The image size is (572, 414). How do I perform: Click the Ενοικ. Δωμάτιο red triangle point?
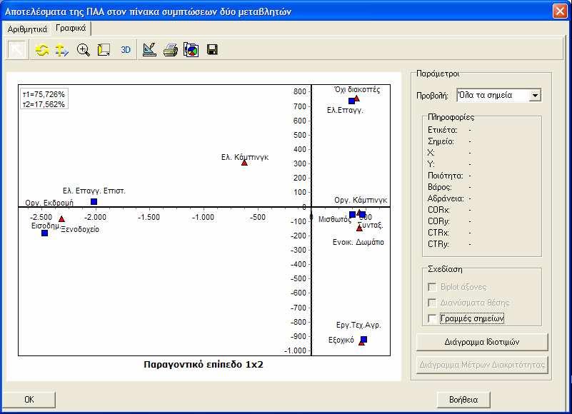(x=359, y=228)
